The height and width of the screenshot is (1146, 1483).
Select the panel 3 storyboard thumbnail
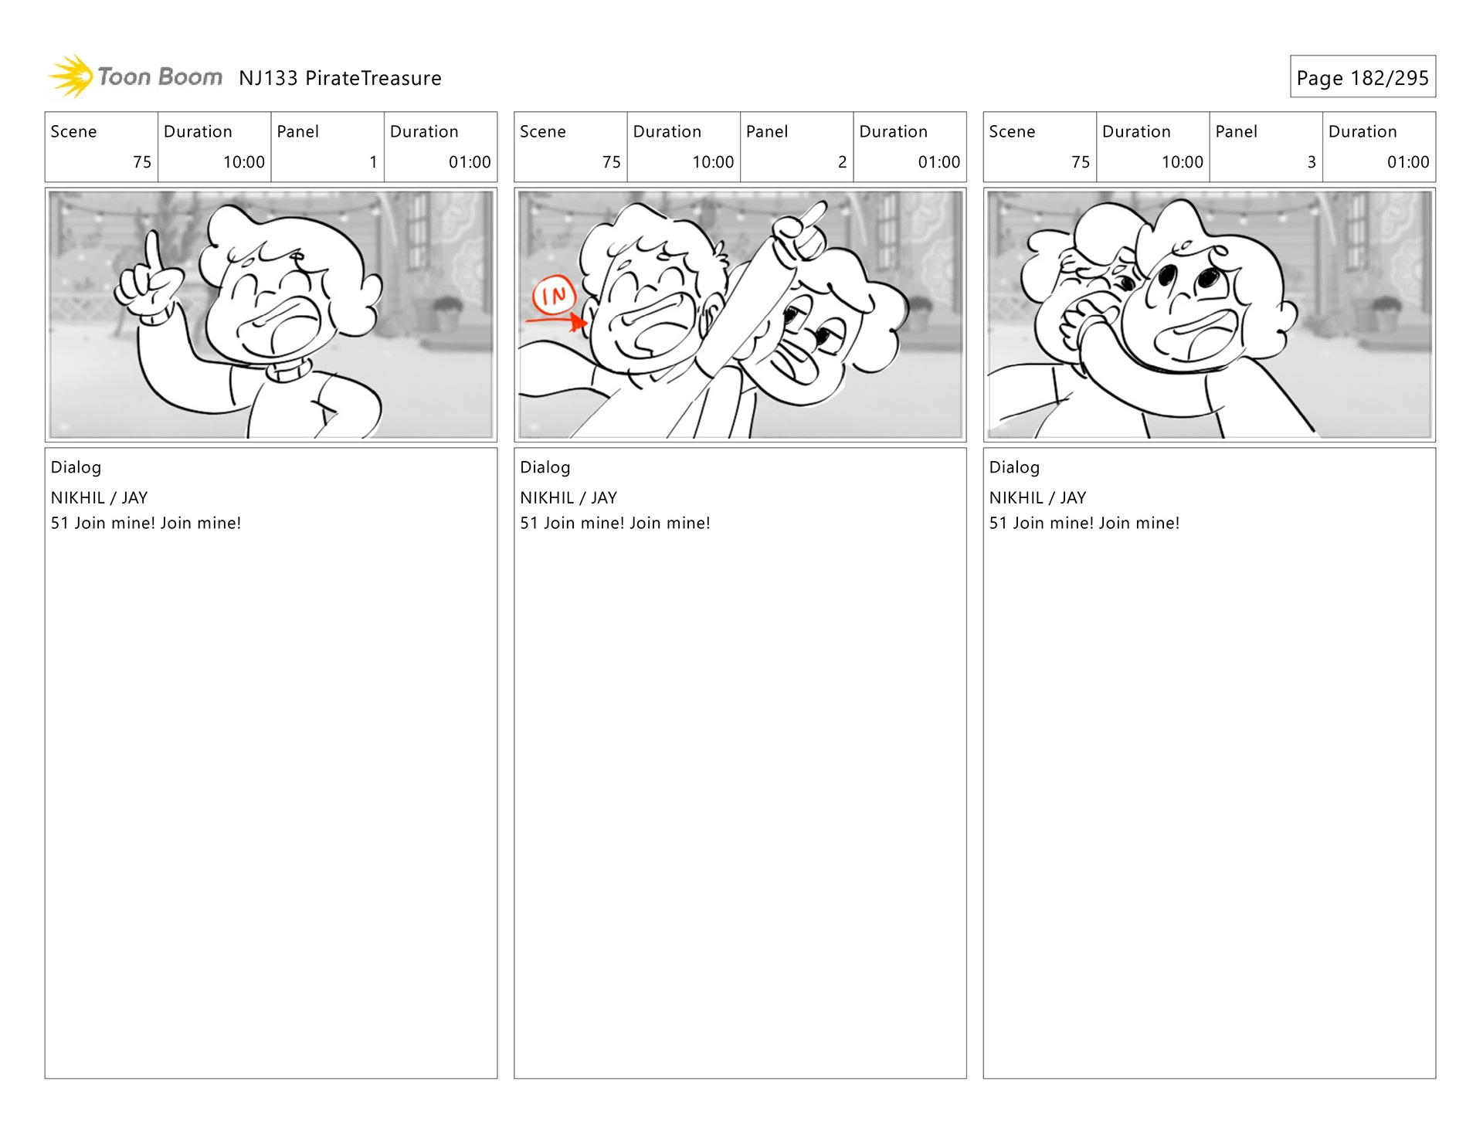point(1210,314)
